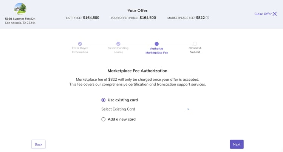
Task: Open the Select Existing Card dropdown
Action: (x=145, y=109)
